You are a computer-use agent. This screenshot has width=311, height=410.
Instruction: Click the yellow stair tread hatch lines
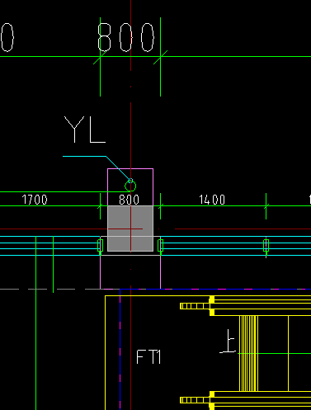click(x=248, y=353)
